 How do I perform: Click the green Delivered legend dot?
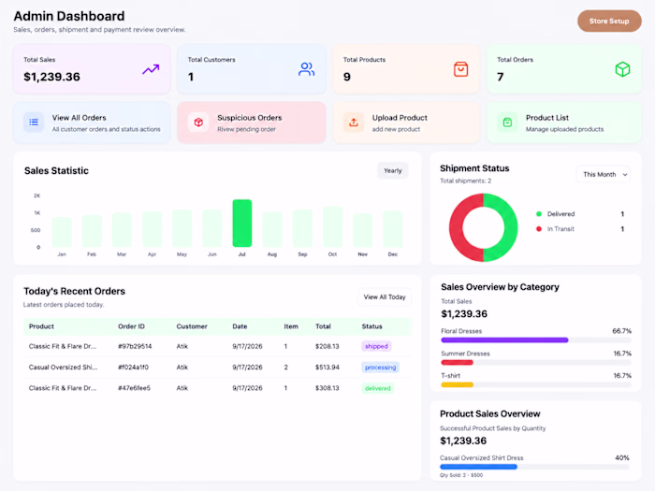539,214
